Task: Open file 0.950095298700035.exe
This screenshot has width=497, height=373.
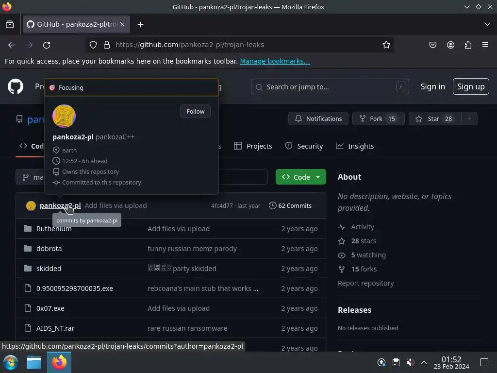Action: point(75,288)
